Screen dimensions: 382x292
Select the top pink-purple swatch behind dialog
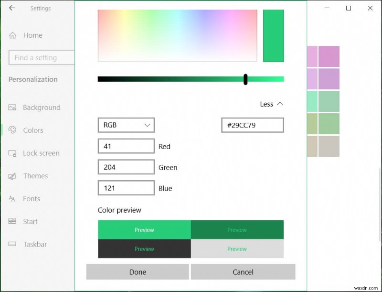click(329, 56)
